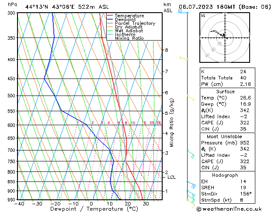The image size is (275, 212).
Task: Click the 30 temperature axis label
Action: coord(146,204)
